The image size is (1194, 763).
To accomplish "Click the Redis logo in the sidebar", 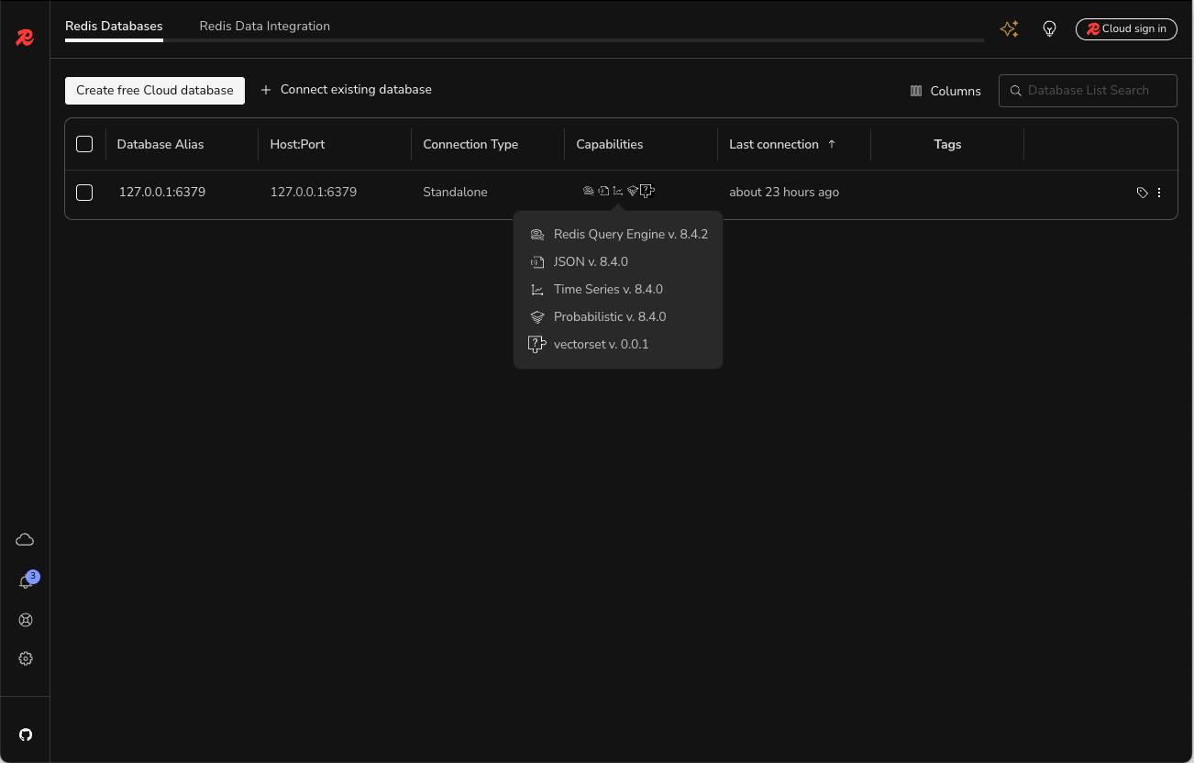I will coord(25,38).
